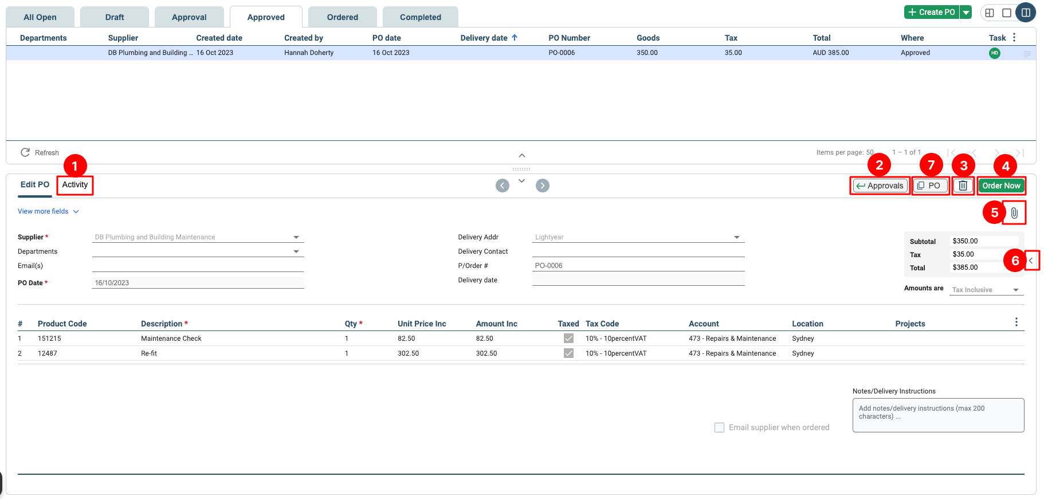Click the PO Date field
This screenshot has width=1044, height=500.
coord(198,283)
